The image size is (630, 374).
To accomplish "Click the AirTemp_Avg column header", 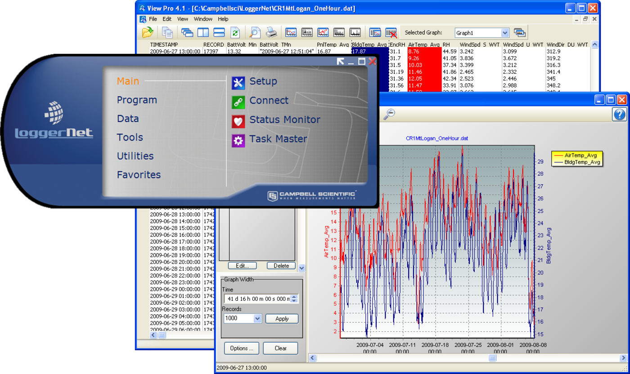I will 424,45.
